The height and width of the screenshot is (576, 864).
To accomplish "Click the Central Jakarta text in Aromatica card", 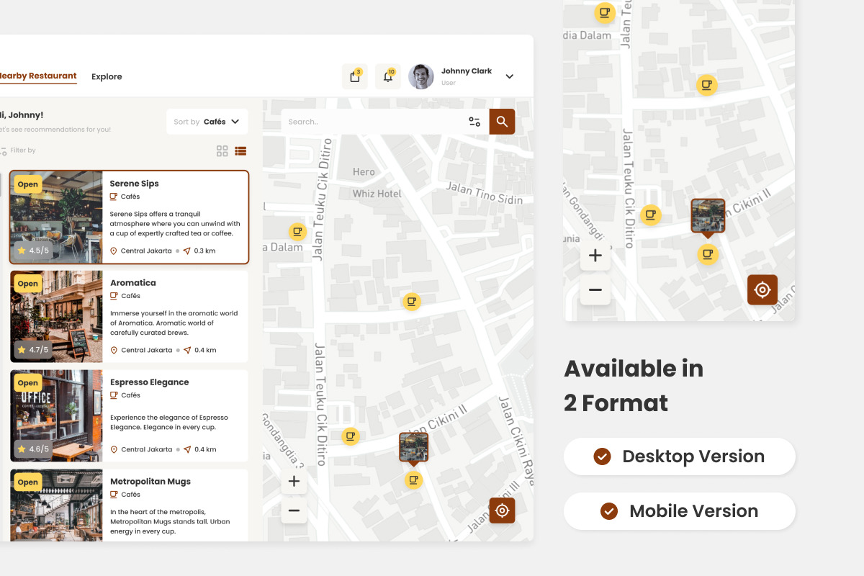I will [x=147, y=351].
